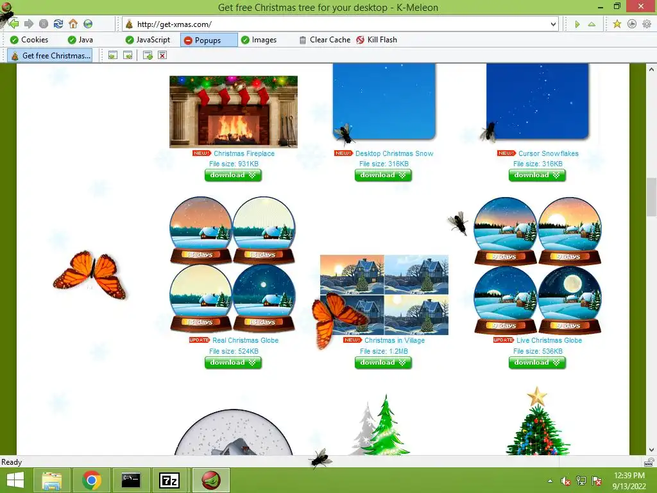
Task: Reload the page with the Refresh icon
Action: tap(58, 24)
